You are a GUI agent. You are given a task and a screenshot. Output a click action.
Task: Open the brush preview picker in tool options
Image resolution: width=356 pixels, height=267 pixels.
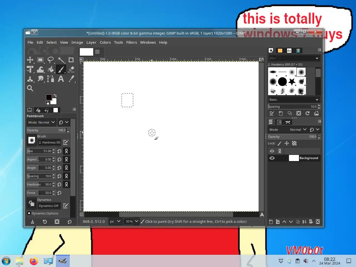(32, 140)
